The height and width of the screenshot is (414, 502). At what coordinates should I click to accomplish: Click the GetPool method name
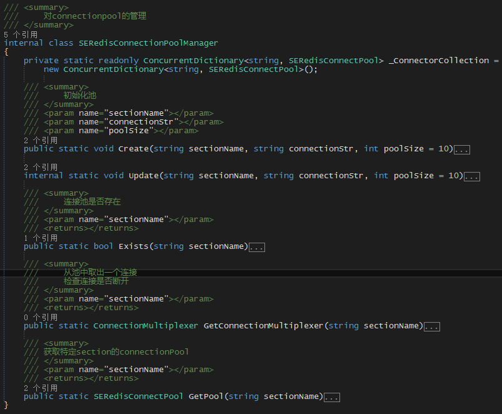206,396
